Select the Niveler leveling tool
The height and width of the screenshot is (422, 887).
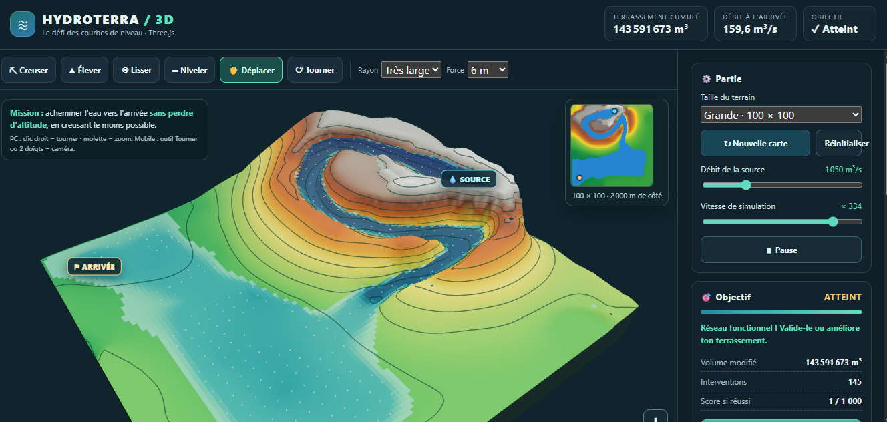click(190, 70)
